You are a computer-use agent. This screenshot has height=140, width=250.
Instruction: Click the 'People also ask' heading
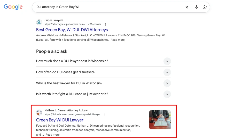tap(52, 51)
